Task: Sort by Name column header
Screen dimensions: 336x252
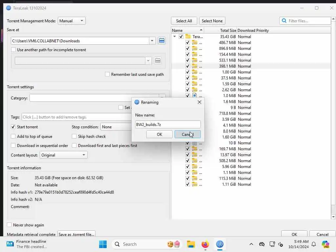Action: pos(187,31)
